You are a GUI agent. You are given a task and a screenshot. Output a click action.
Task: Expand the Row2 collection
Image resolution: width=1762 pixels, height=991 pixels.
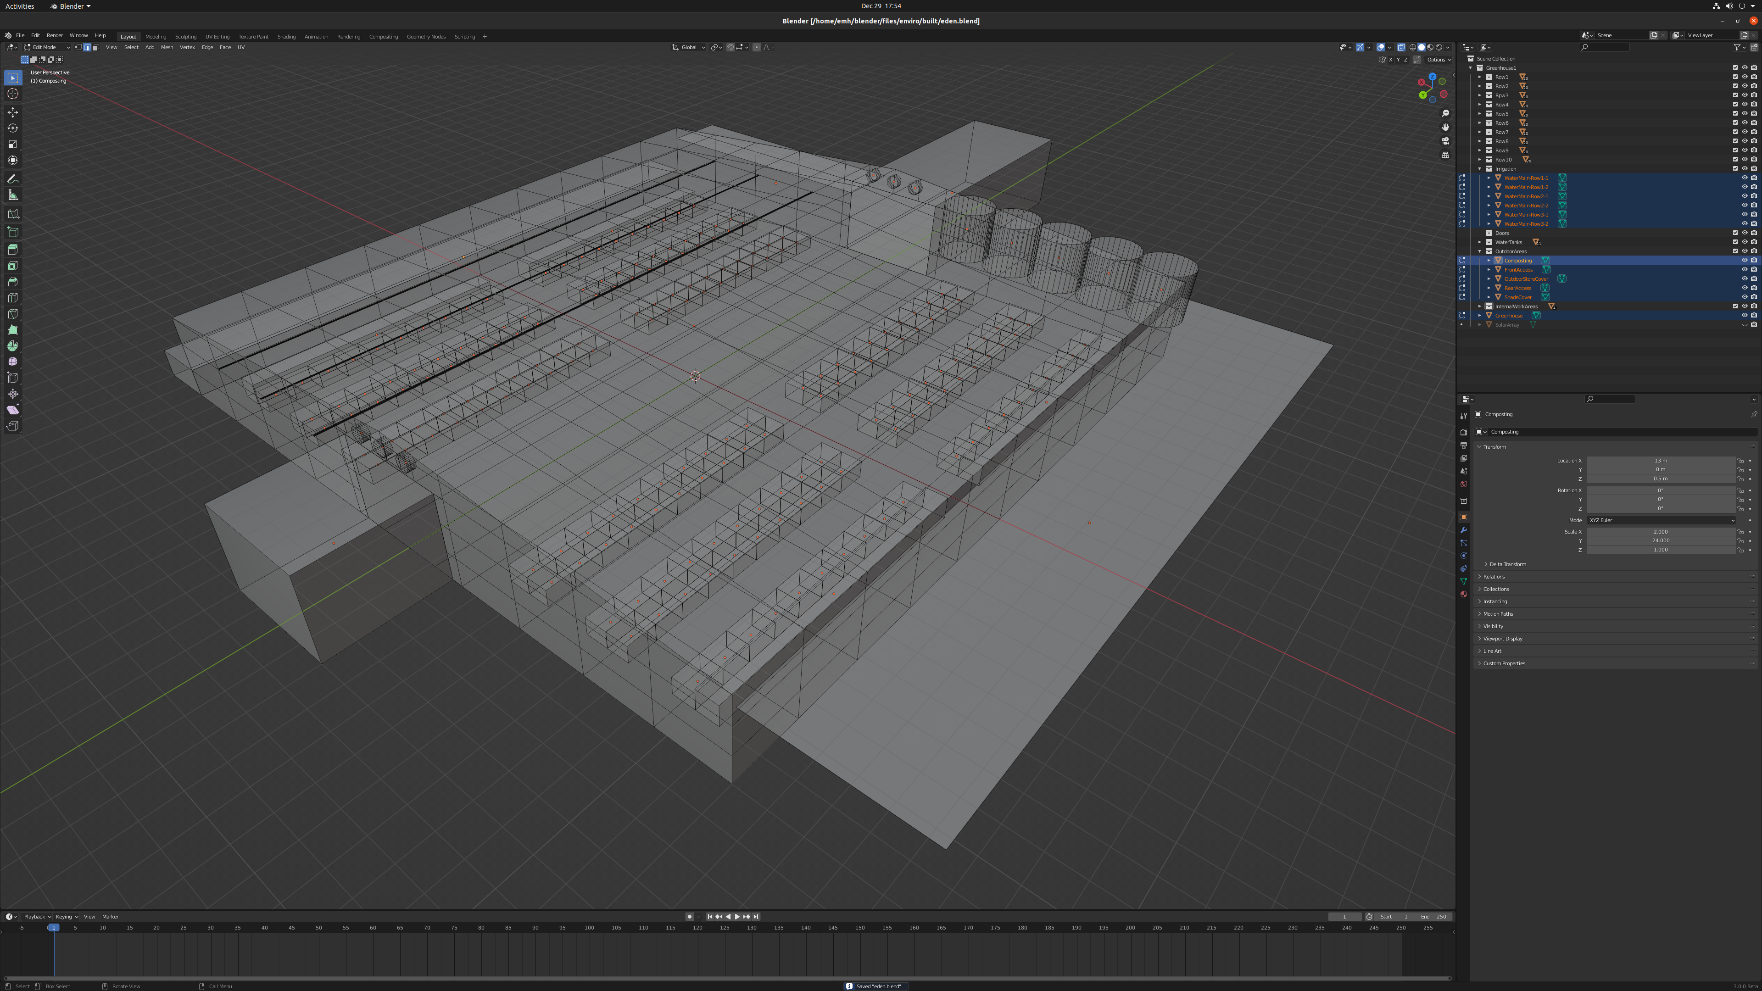point(1479,86)
